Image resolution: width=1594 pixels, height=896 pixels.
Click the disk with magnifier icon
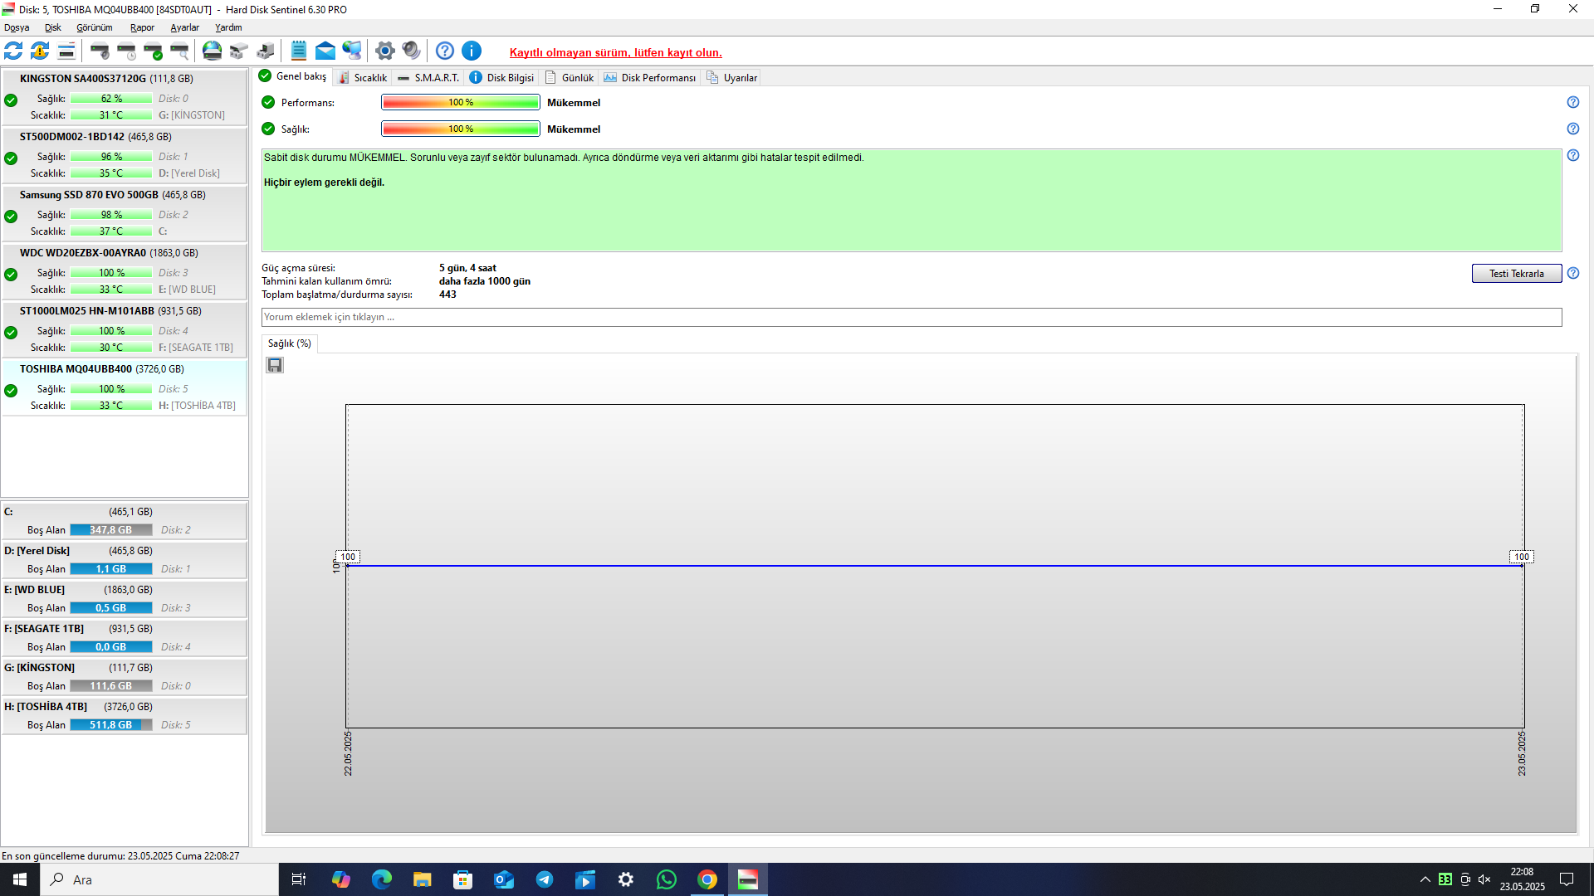tap(179, 51)
